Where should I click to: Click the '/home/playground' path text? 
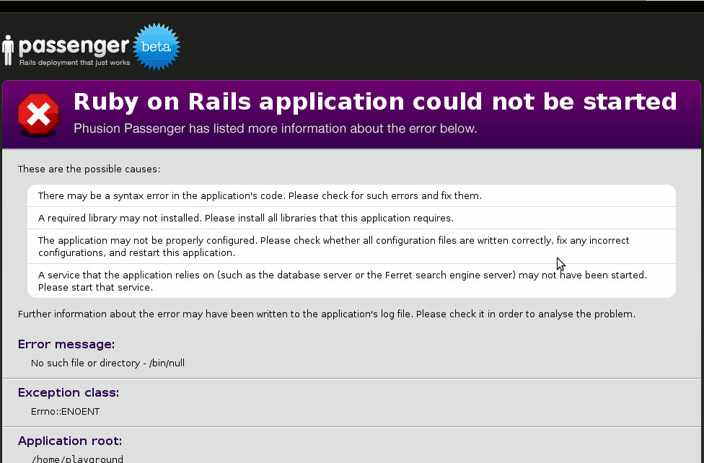coord(77,459)
